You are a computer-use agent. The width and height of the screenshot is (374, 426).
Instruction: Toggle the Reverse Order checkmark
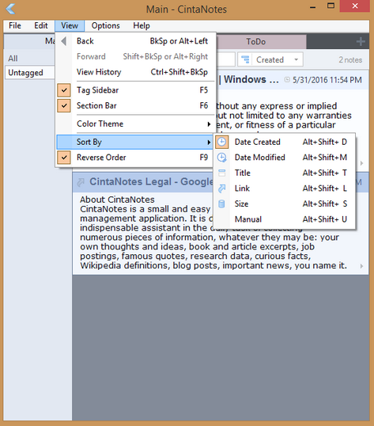(64, 158)
